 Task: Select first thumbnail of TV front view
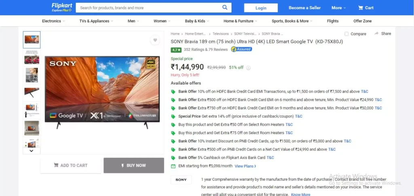pyautogui.click(x=32, y=40)
